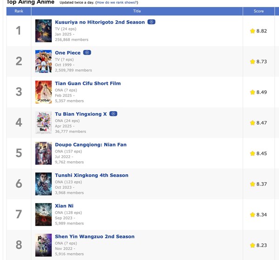Click the Xian Ni cover thumbnail
The width and height of the screenshot is (279, 260).
click(x=43, y=214)
